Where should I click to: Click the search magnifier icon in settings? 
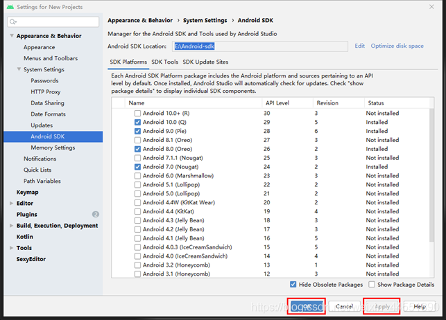(x=12, y=22)
